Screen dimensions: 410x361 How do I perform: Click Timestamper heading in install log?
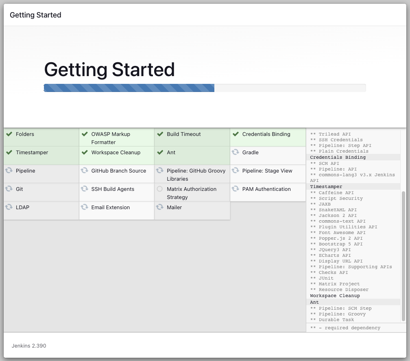click(x=326, y=186)
